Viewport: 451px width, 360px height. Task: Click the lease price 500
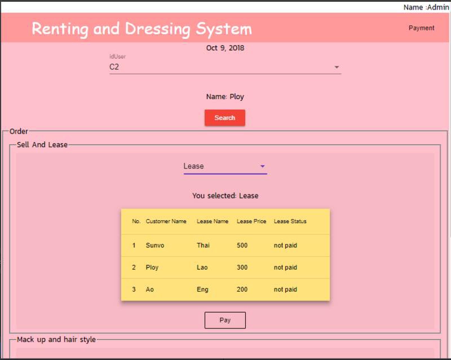click(x=242, y=245)
